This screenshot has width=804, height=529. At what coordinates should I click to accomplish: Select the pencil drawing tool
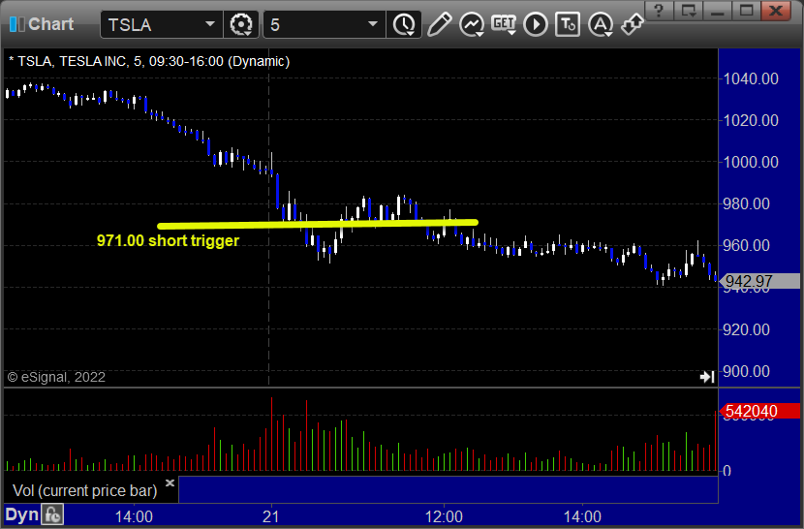click(x=439, y=24)
